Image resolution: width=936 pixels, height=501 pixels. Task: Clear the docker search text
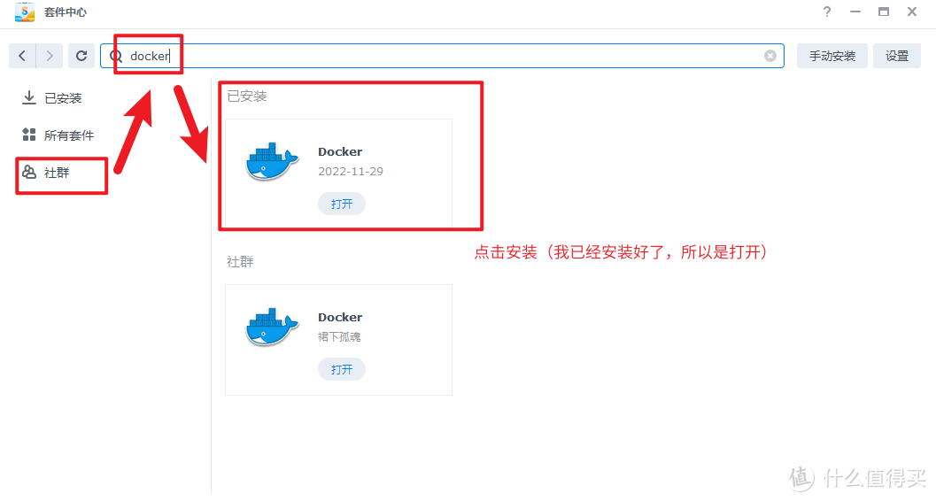(770, 56)
